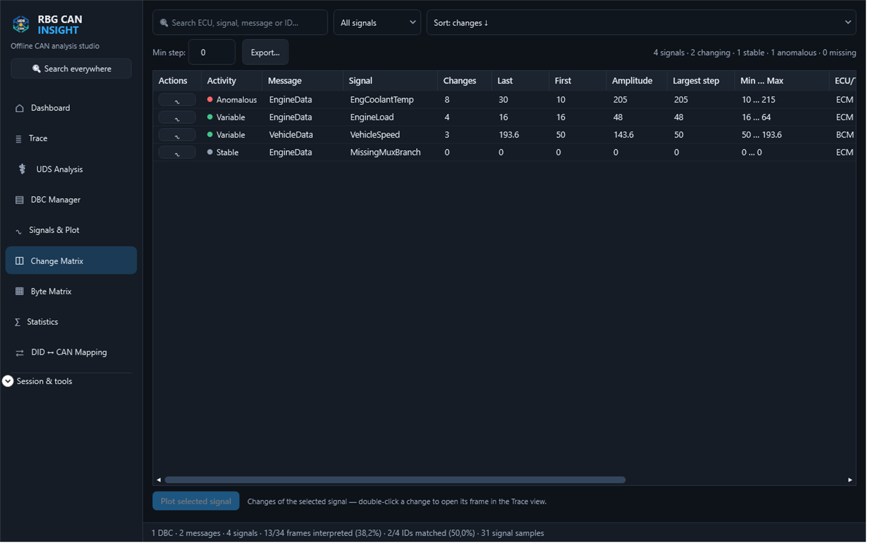The height and width of the screenshot is (550, 874).
Task: Select the Change Matrix sidebar icon
Action: (x=20, y=262)
